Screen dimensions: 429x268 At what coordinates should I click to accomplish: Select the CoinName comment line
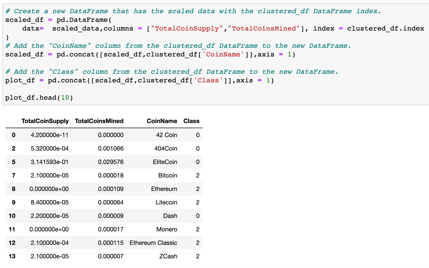coord(178,46)
